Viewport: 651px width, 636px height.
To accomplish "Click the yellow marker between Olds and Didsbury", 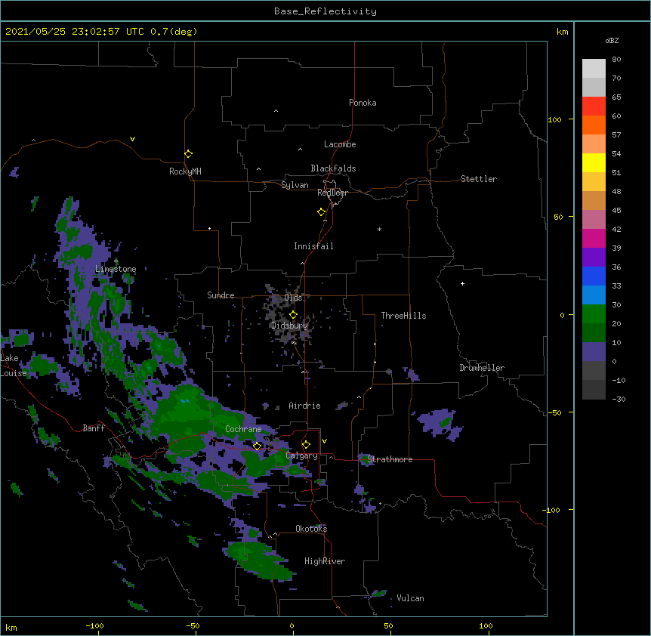I will coord(293,315).
